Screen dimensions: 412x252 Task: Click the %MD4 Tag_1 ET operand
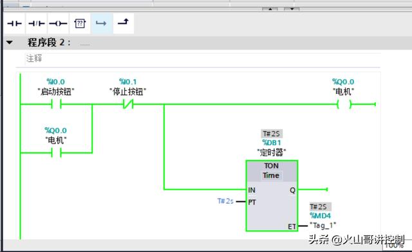[323, 221]
